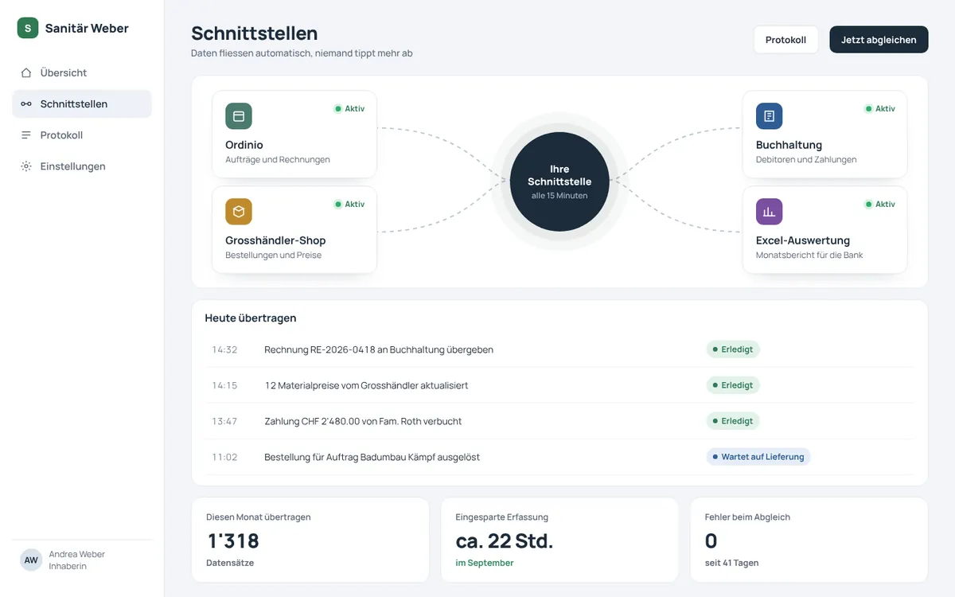Click the 'Aufträge und Rechnungen' subtitle
Image resolution: width=955 pixels, height=597 pixels.
[x=278, y=159]
